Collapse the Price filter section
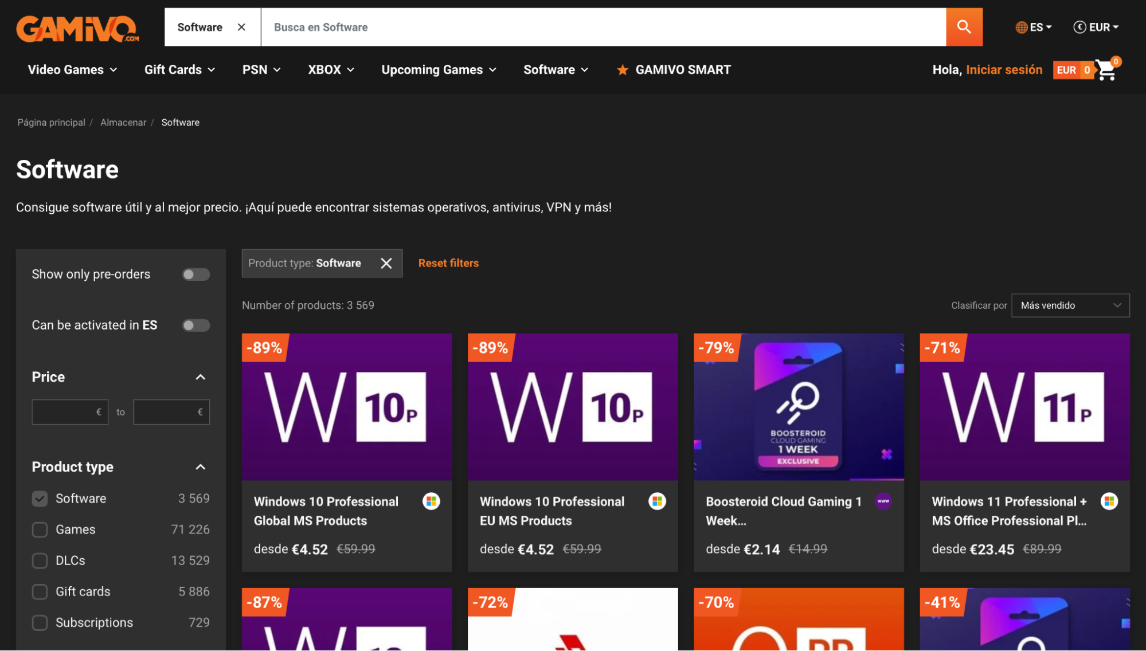The height and width of the screenshot is (651, 1146). [x=200, y=377]
